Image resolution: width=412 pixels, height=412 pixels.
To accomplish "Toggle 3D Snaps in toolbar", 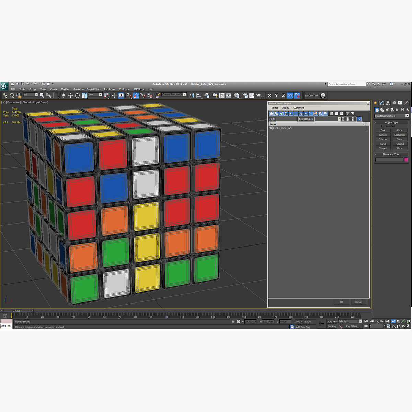I will (129, 95).
